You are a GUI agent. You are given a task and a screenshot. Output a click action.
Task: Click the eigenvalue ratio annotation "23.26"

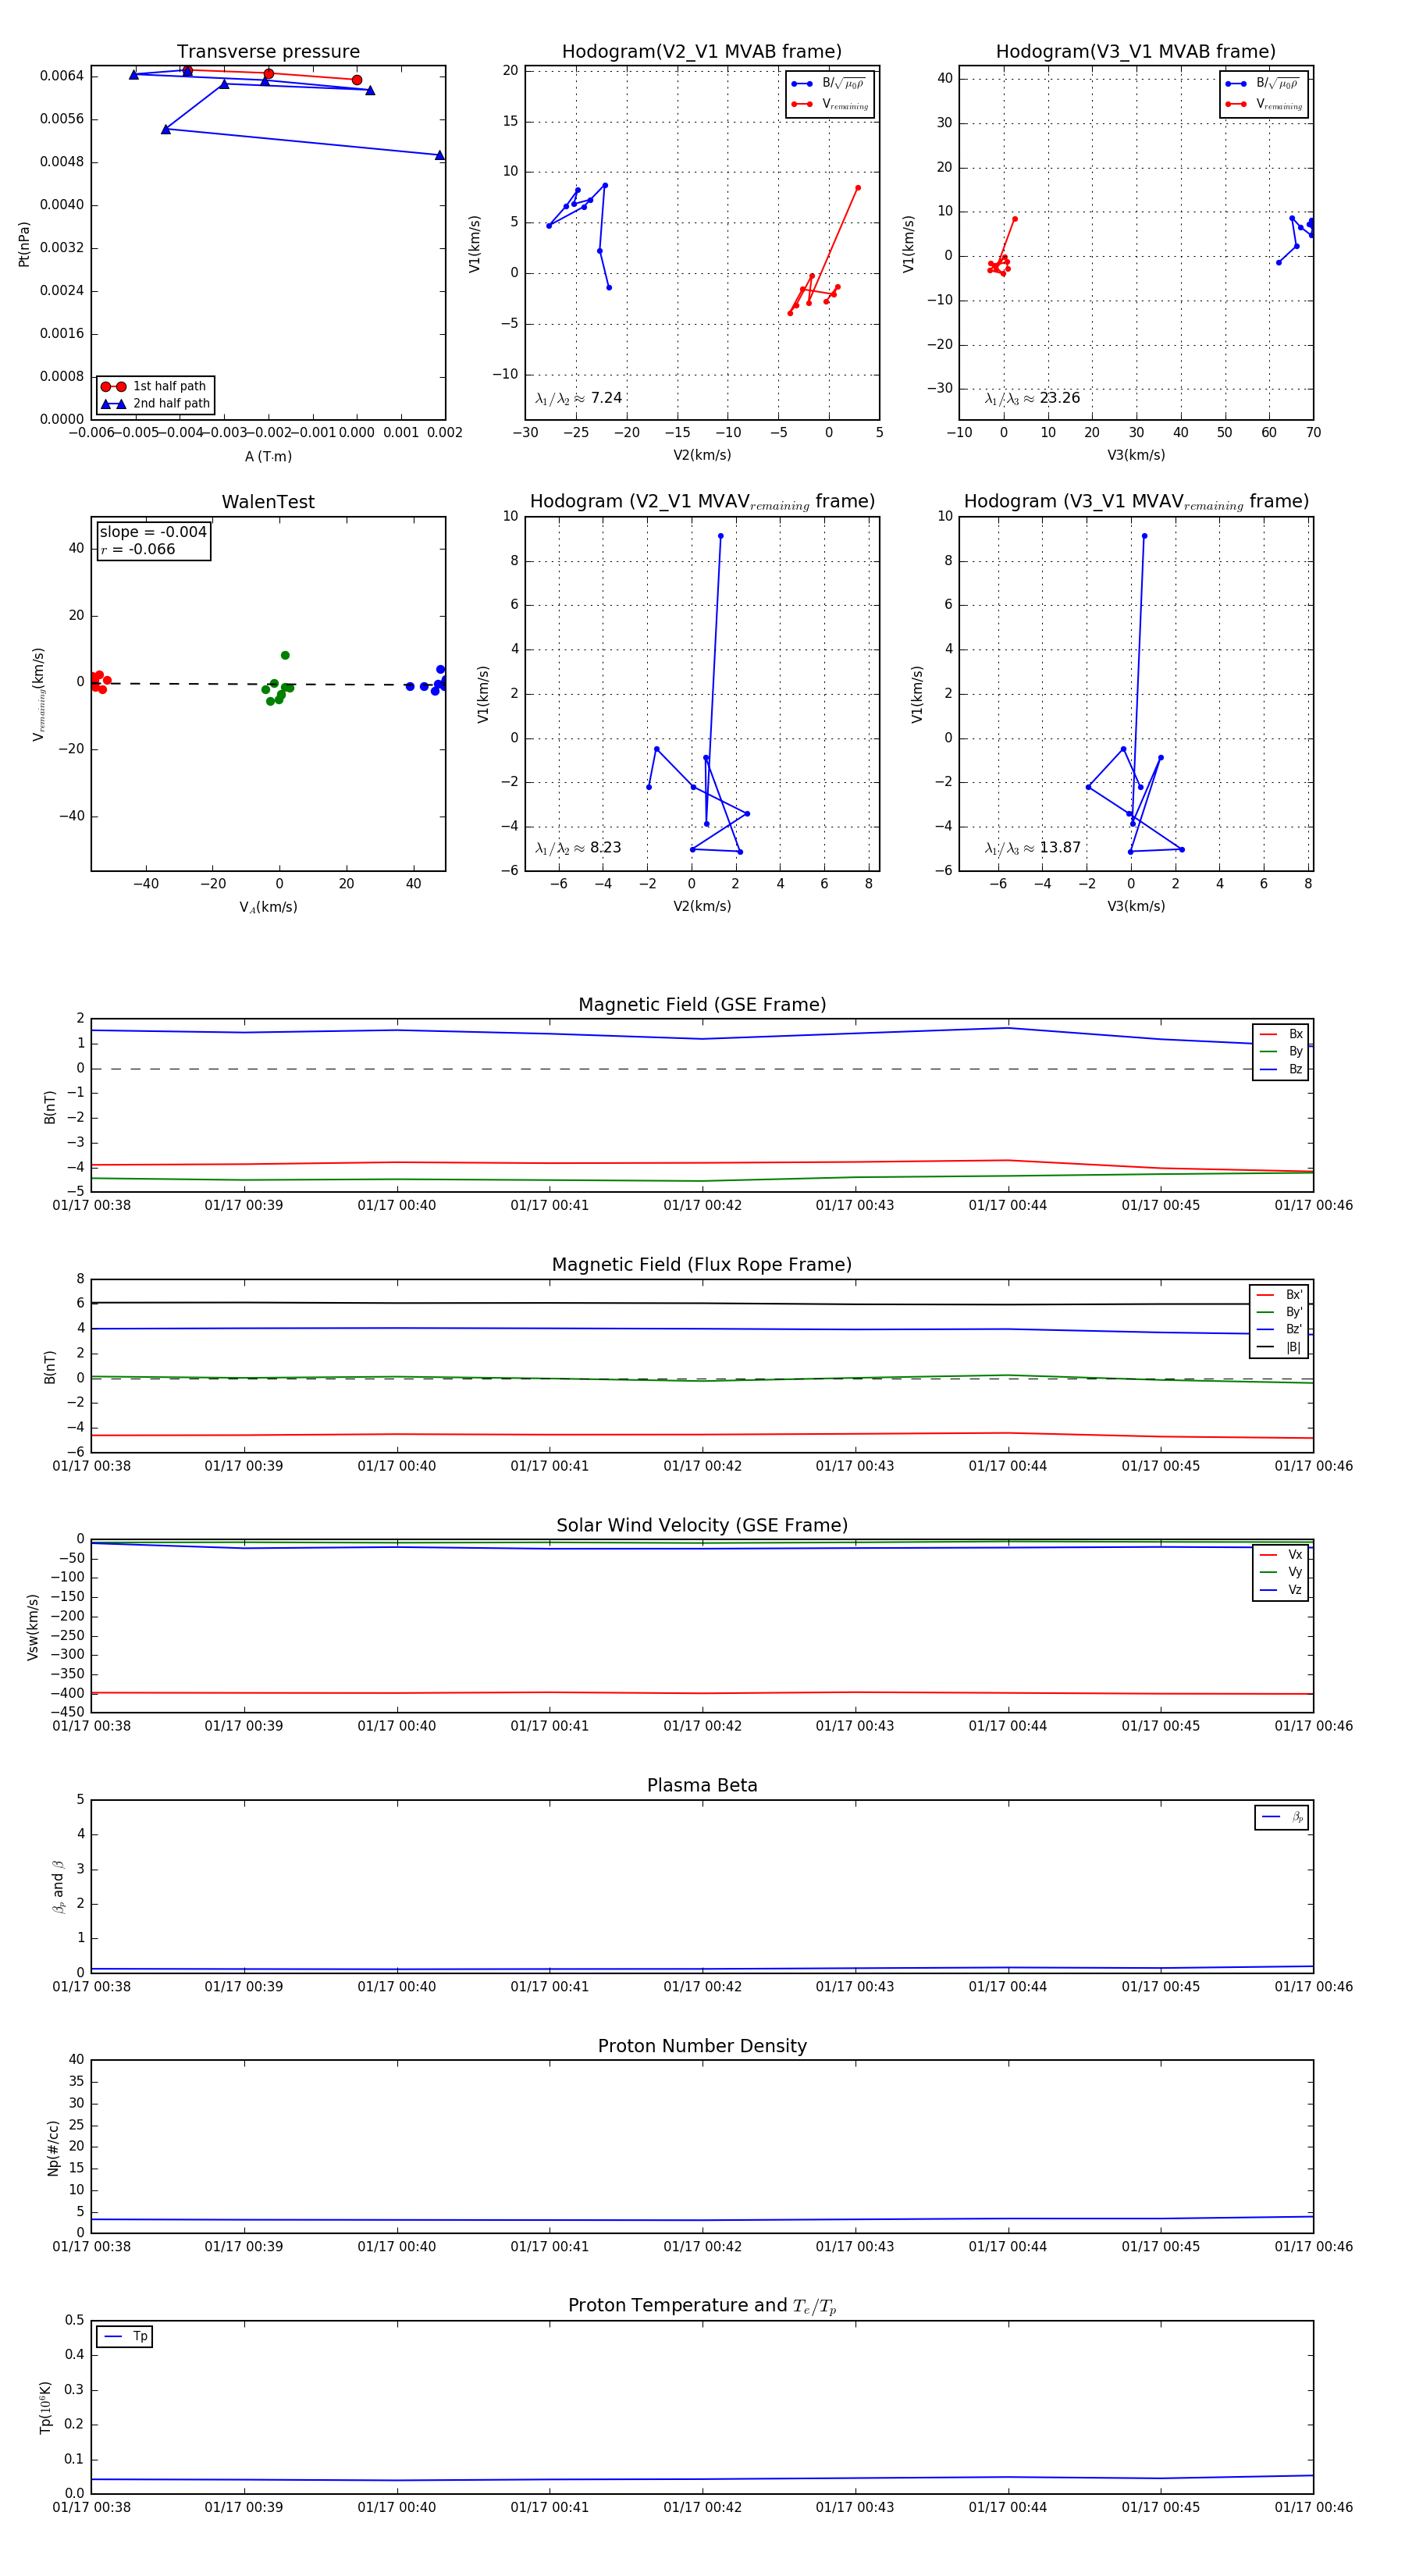pos(1032,398)
